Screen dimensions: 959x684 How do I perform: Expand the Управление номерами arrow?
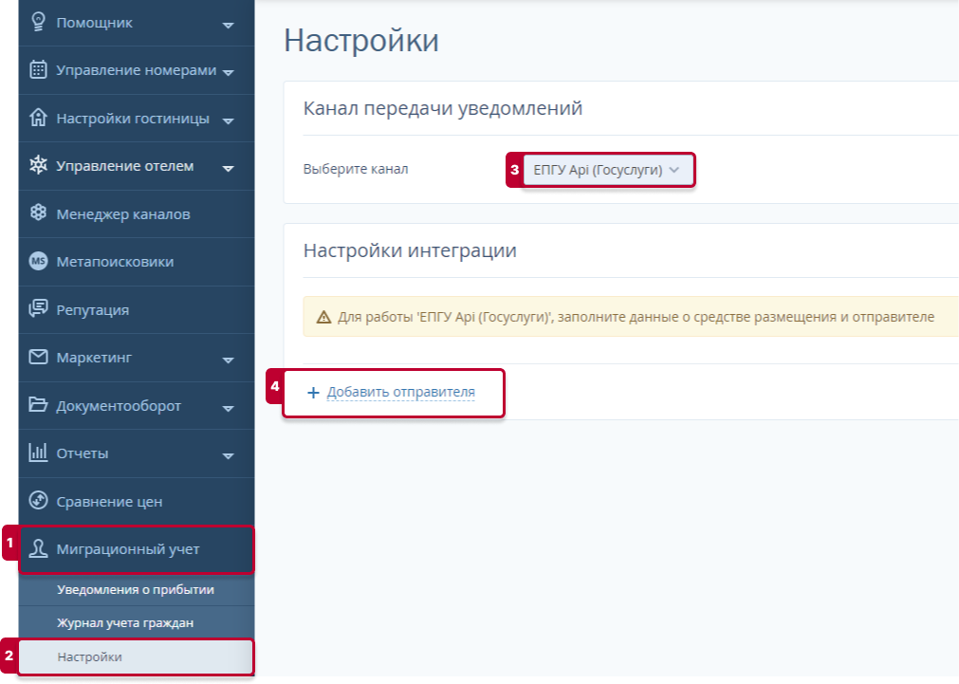click(228, 73)
